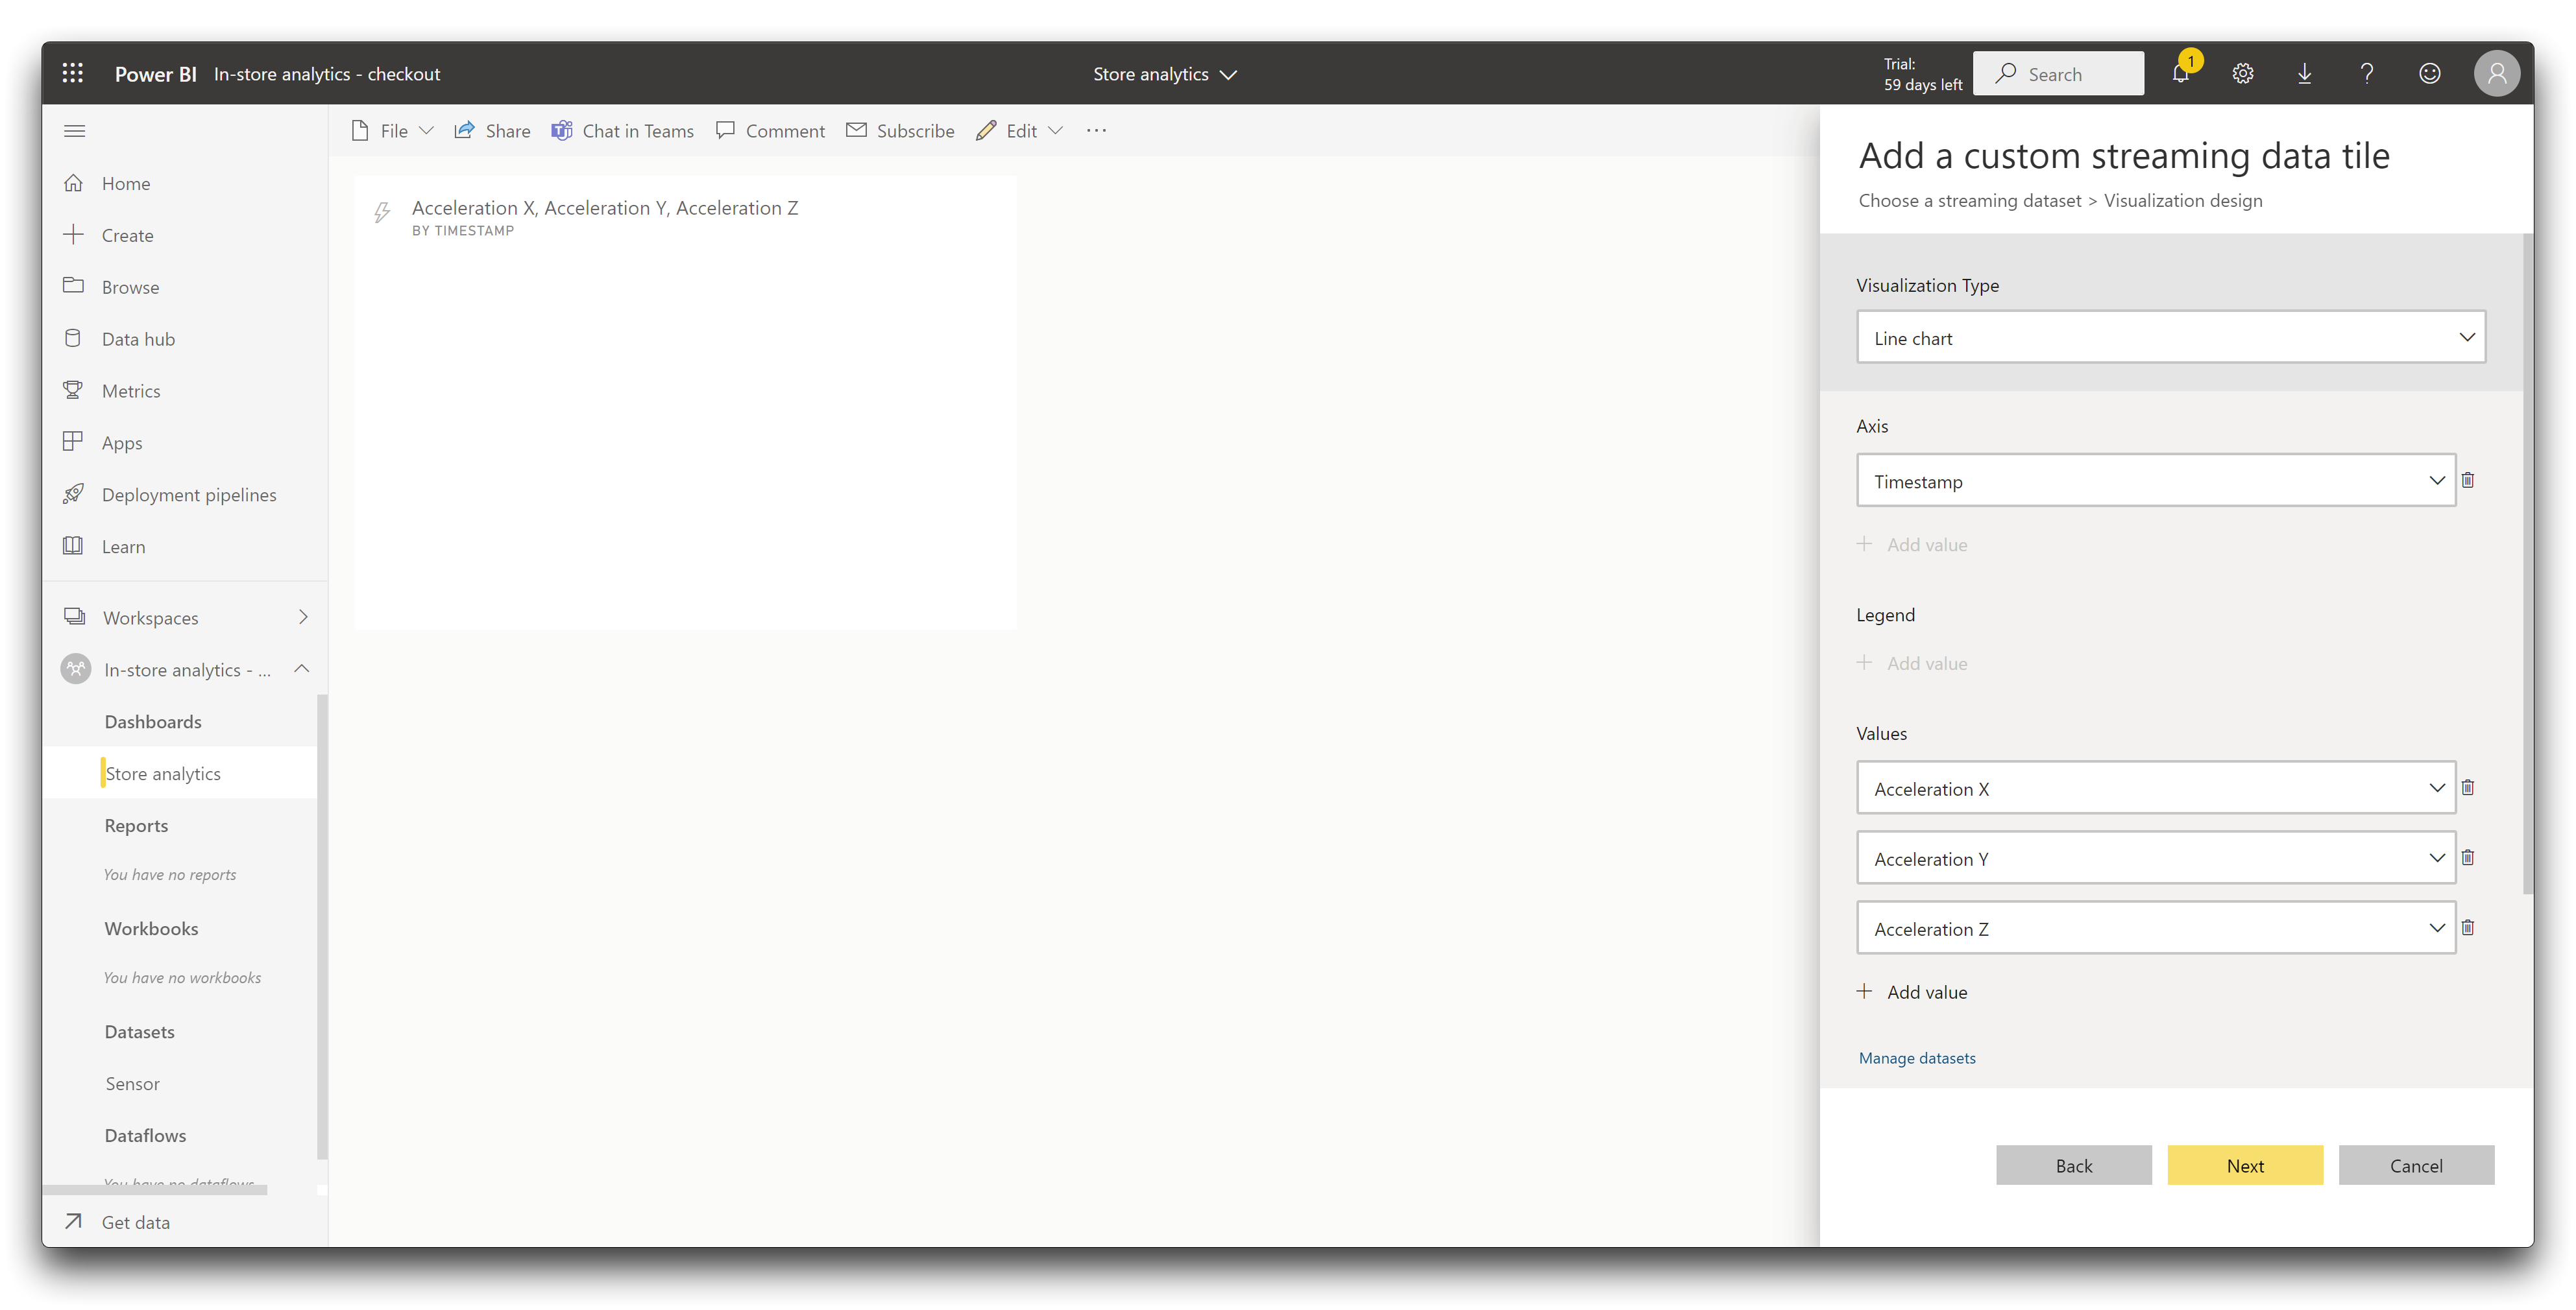
Task: Open the user account avatar
Action: (2496, 73)
